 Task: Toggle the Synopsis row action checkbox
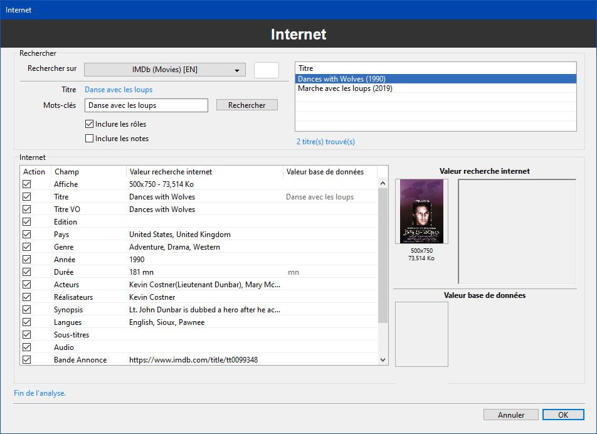pyautogui.click(x=27, y=310)
